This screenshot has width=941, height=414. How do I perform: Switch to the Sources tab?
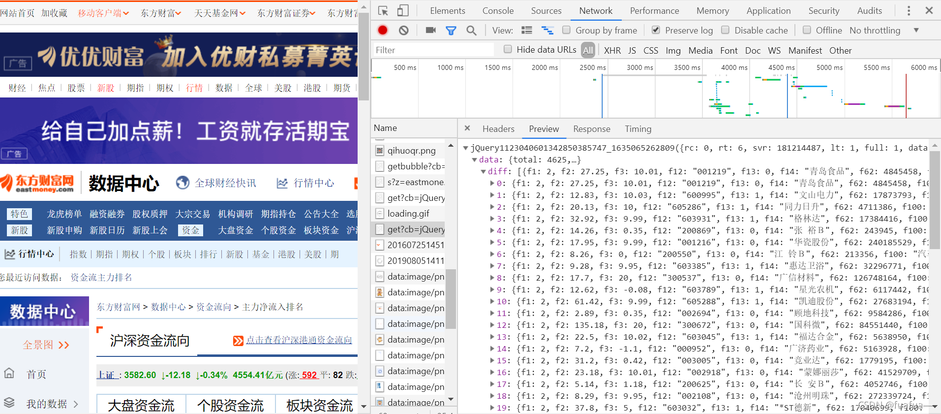tap(546, 10)
